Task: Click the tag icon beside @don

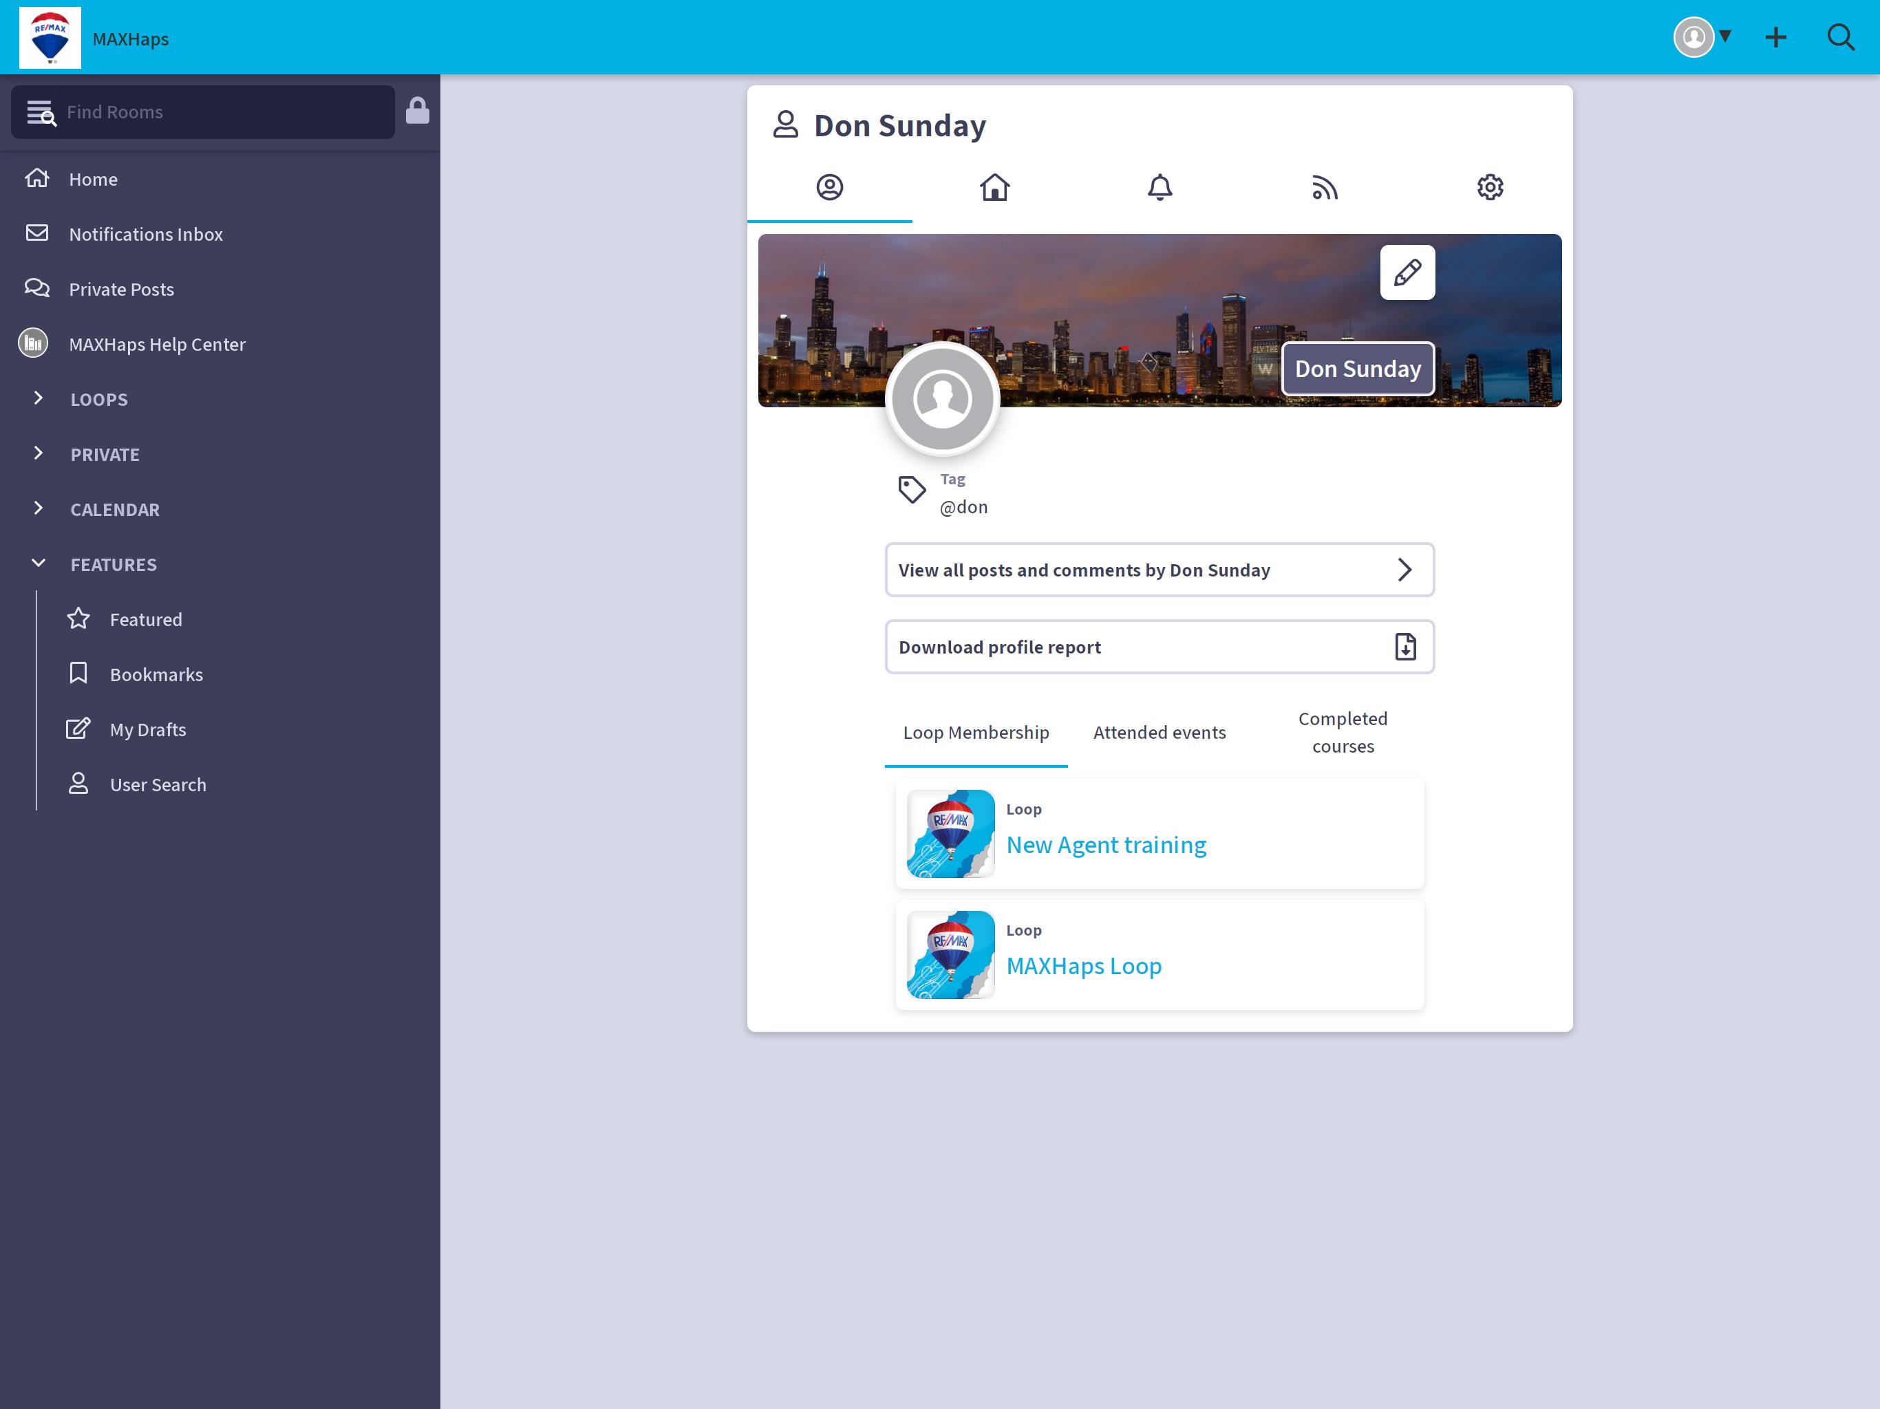Action: tap(912, 491)
